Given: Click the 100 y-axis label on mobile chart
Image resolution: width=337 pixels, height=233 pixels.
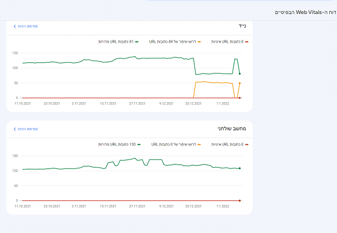Looking at the screenshot, I should [x=15, y=68].
